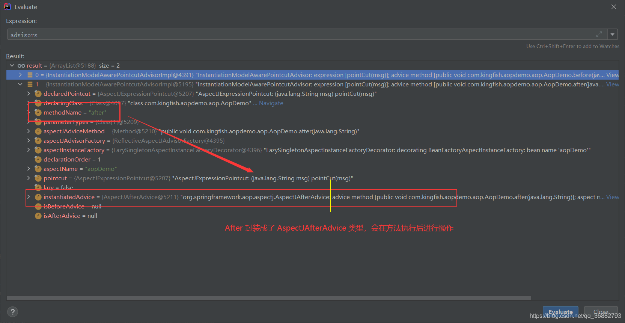625x323 pixels.
Task: Click the watch glasses icon beside result
Action: [x=21, y=66]
